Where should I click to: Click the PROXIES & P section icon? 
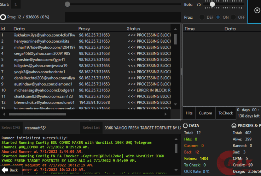[234, 126]
